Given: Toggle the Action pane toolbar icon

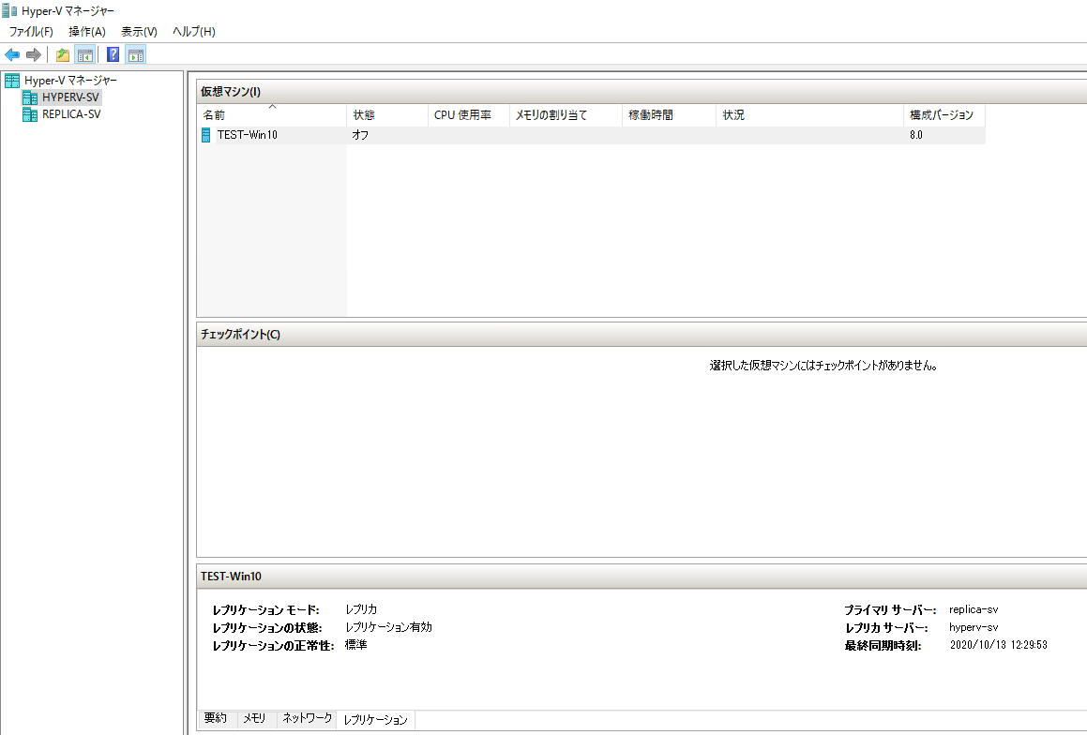Looking at the screenshot, I should pyautogui.click(x=136, y=54).
